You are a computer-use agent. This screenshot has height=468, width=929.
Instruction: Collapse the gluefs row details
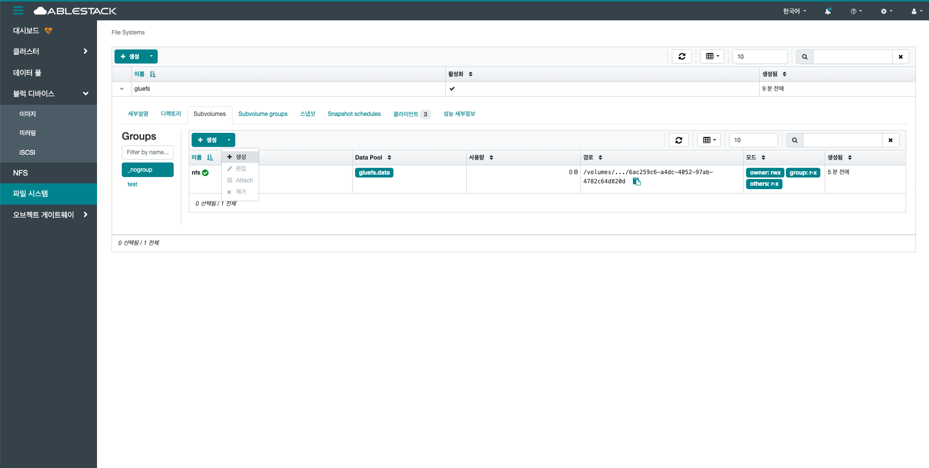[122, 89]
